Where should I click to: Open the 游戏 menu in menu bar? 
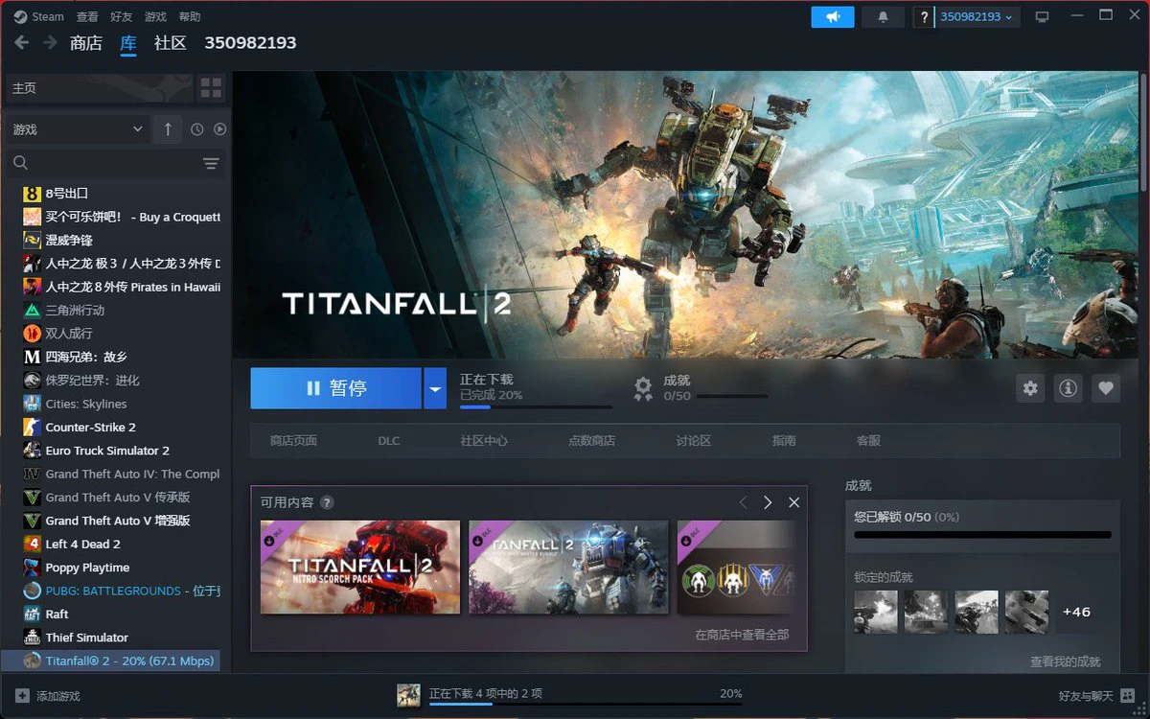155,16
